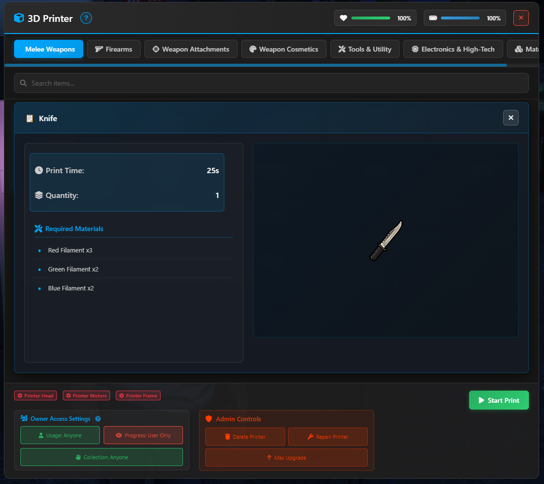Switch to the Firearms tab

coord(114,49)
